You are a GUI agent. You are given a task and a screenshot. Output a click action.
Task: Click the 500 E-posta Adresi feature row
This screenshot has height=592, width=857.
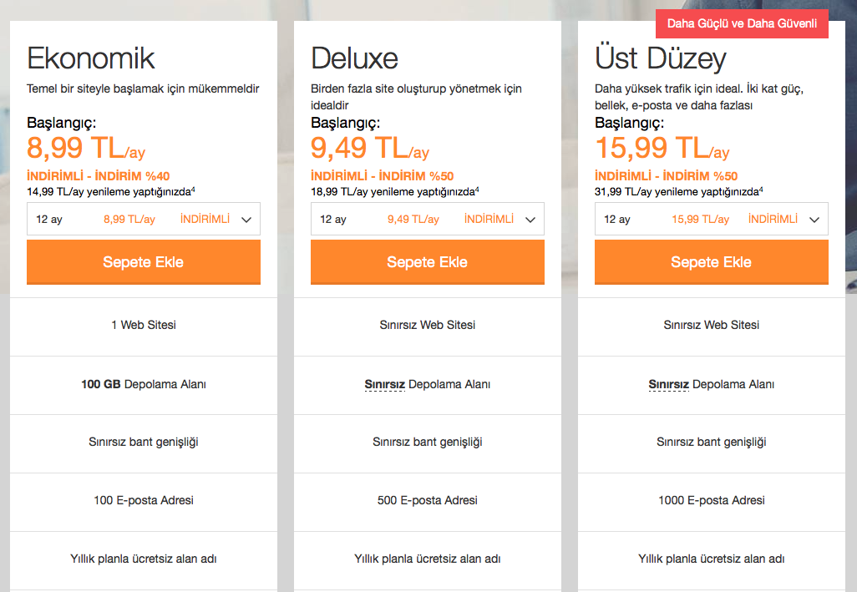click(428, 500)
